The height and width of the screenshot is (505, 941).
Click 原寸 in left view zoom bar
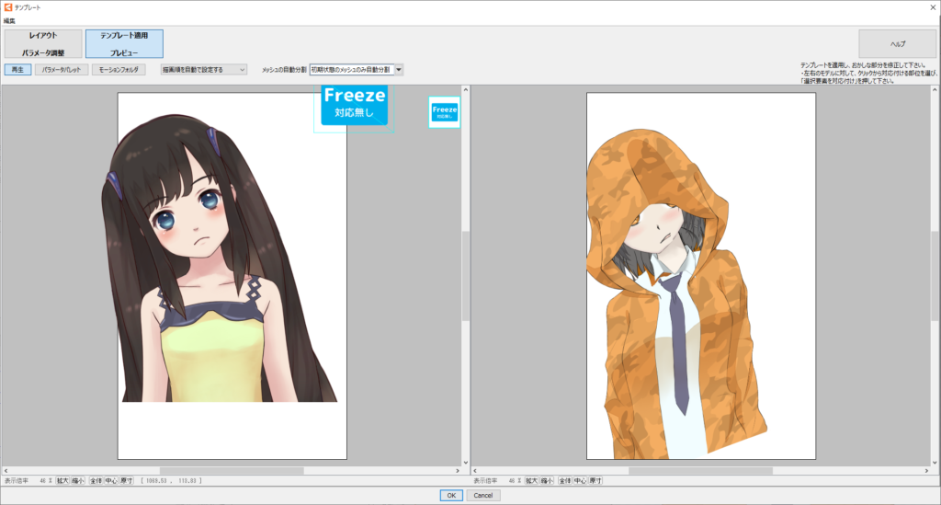[126, 480]
